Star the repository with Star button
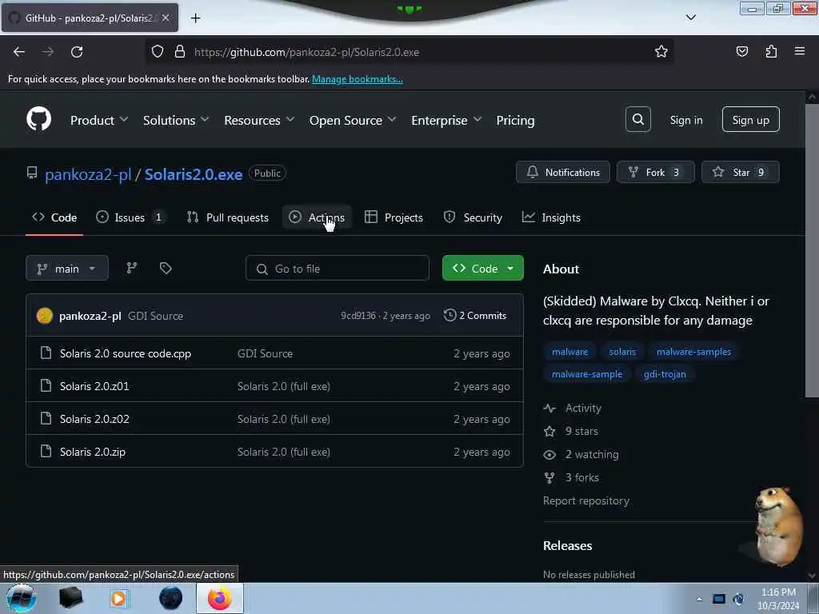The image size is (819, 614). tap(740, 172)
